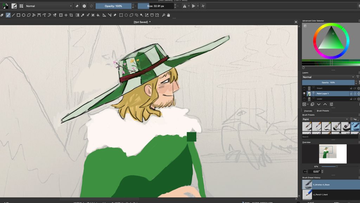
Task: Select the Color Sampler eyedropper tool
Action: [83, 15]
